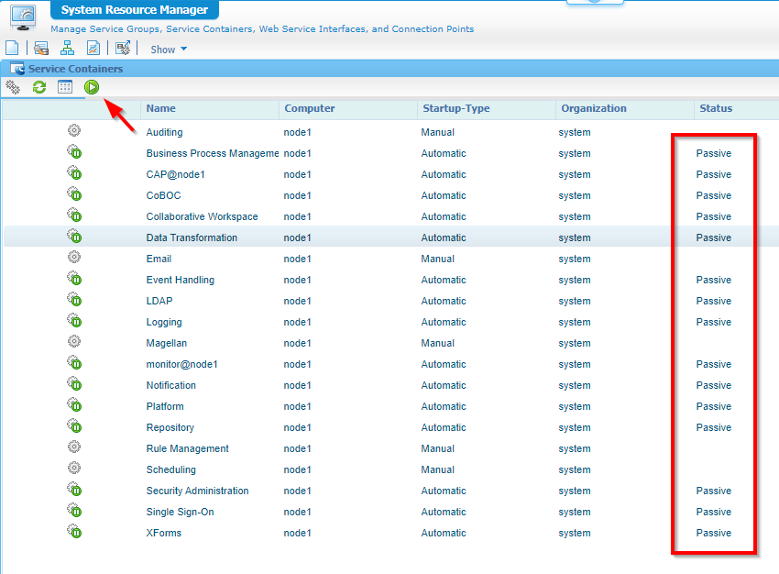Screen dimensions: 779x574
Task: Select the System Resource Manager title tab
Action: pyautogui.click(x=135, y=11)
